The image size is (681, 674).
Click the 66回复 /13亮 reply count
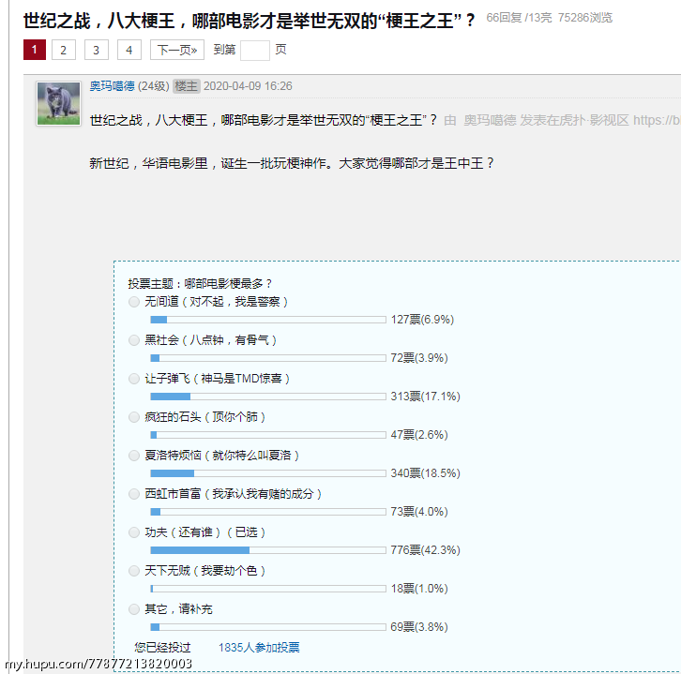519,18
